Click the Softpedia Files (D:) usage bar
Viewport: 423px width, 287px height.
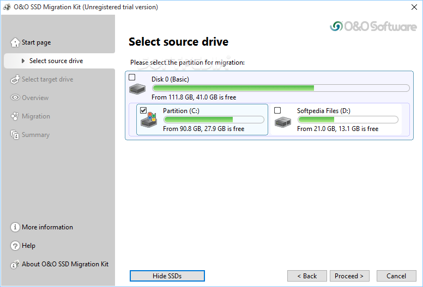click(348, 120)
